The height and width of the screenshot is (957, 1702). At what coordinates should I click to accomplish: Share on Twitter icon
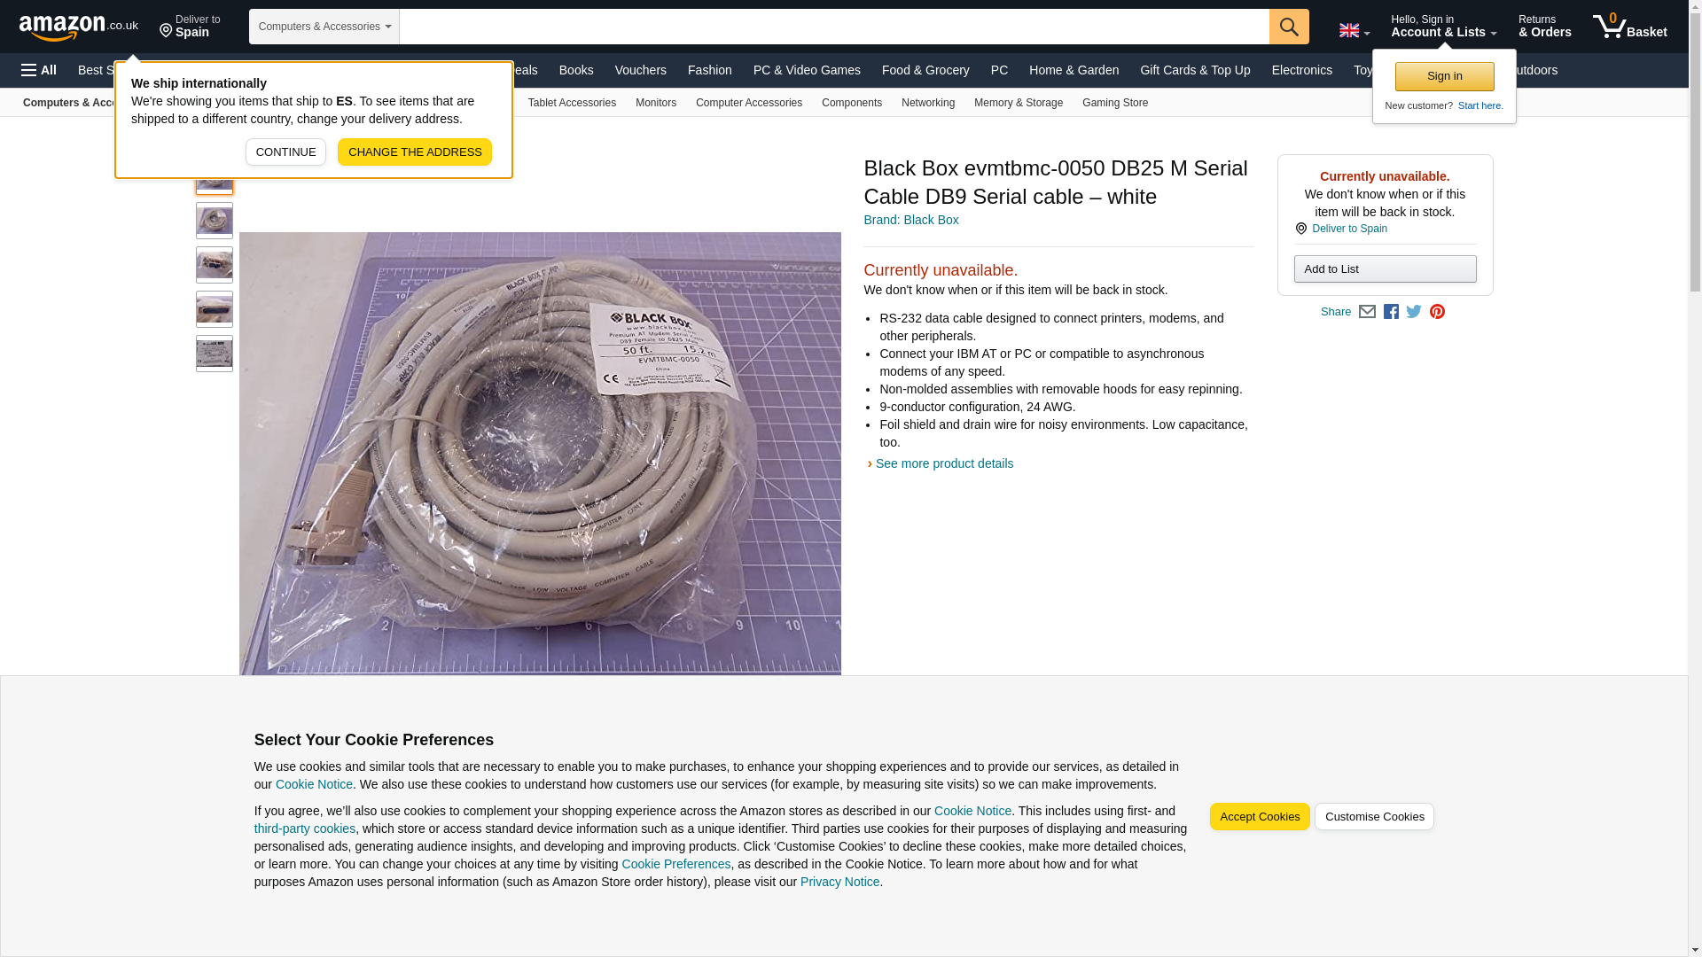point(1414,312)
